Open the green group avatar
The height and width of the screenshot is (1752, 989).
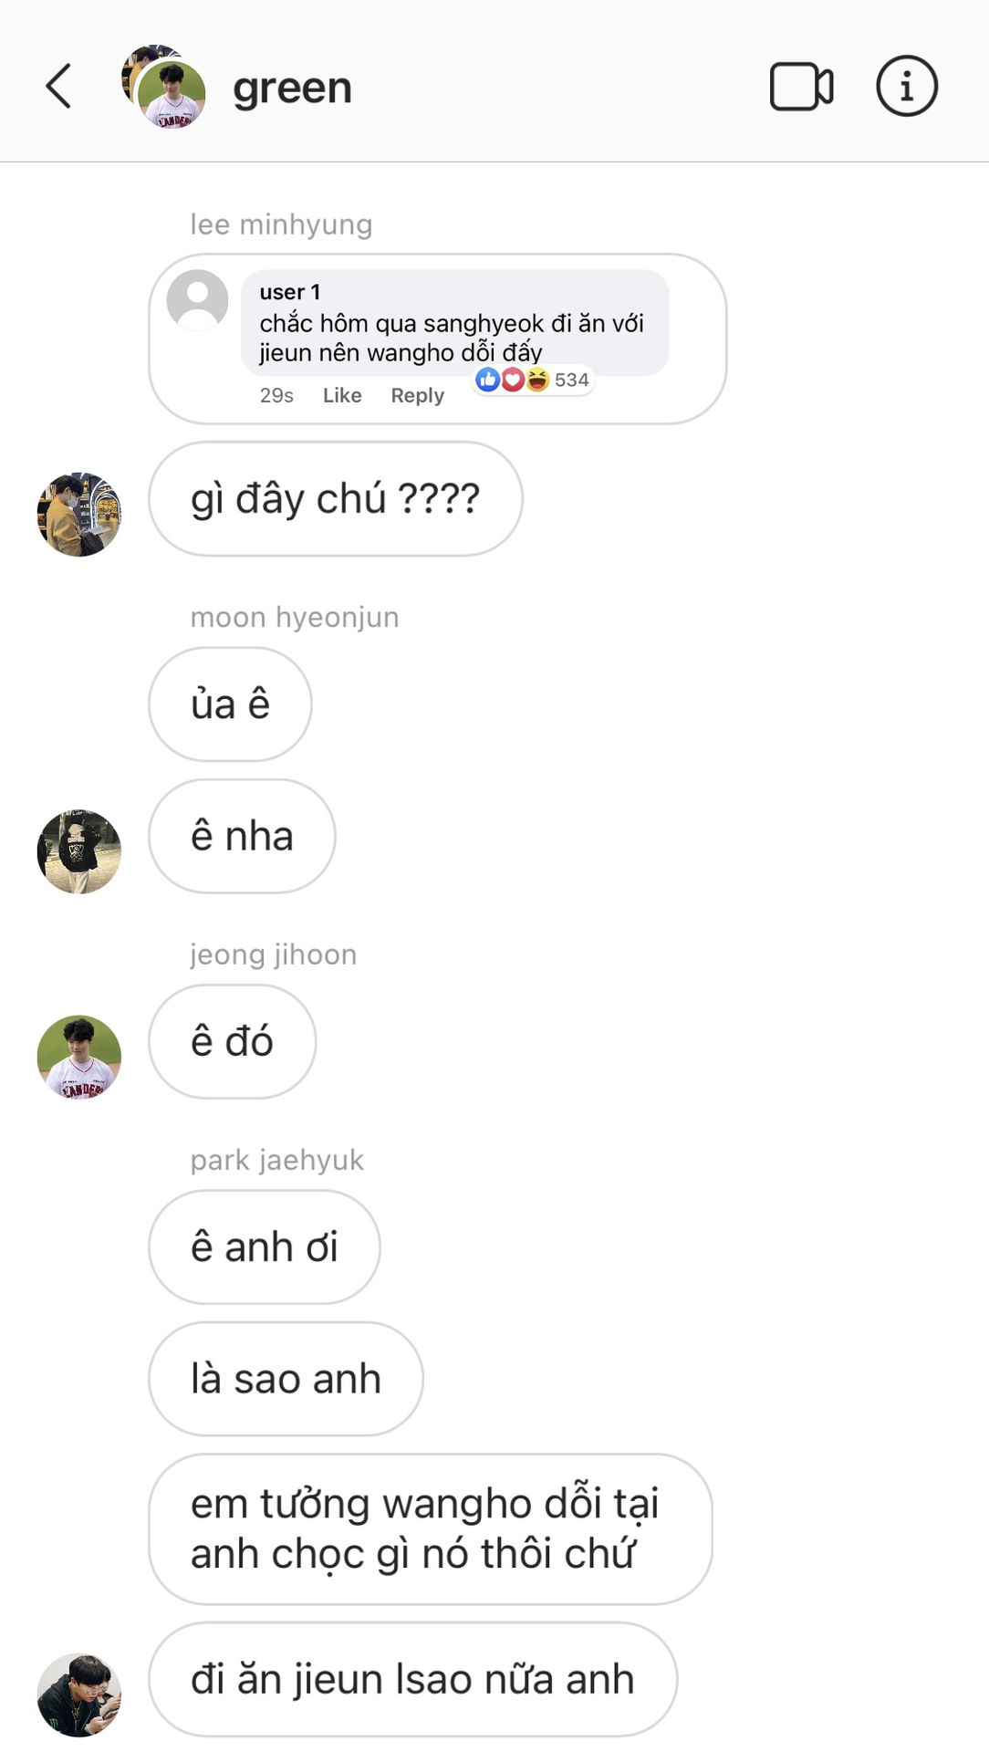[164, 87]
